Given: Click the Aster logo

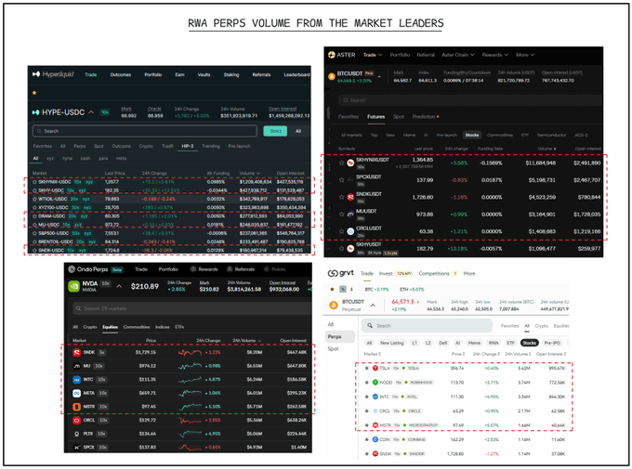Looking at the screenshot, I should tap(341, 55).
